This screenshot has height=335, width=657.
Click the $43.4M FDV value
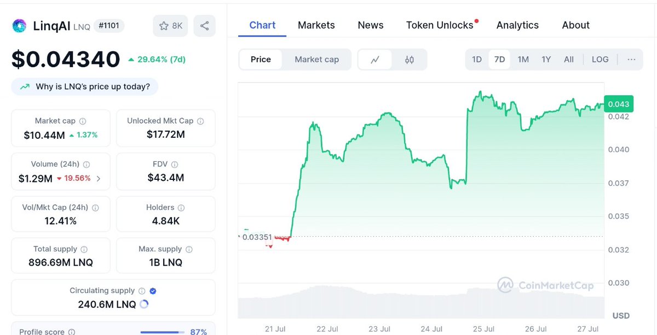point(166,178)
